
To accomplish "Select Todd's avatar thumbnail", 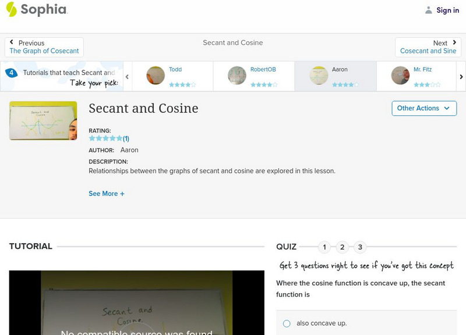I will (156, 76).
